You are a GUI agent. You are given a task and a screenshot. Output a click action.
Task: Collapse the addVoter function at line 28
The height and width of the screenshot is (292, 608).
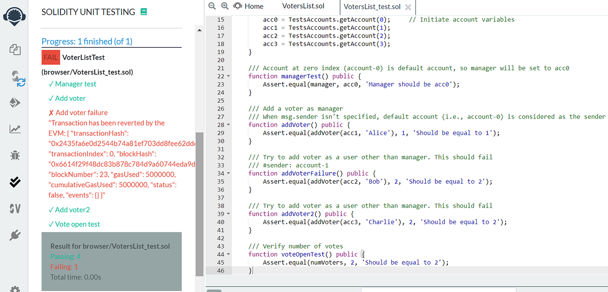point(229,124)
